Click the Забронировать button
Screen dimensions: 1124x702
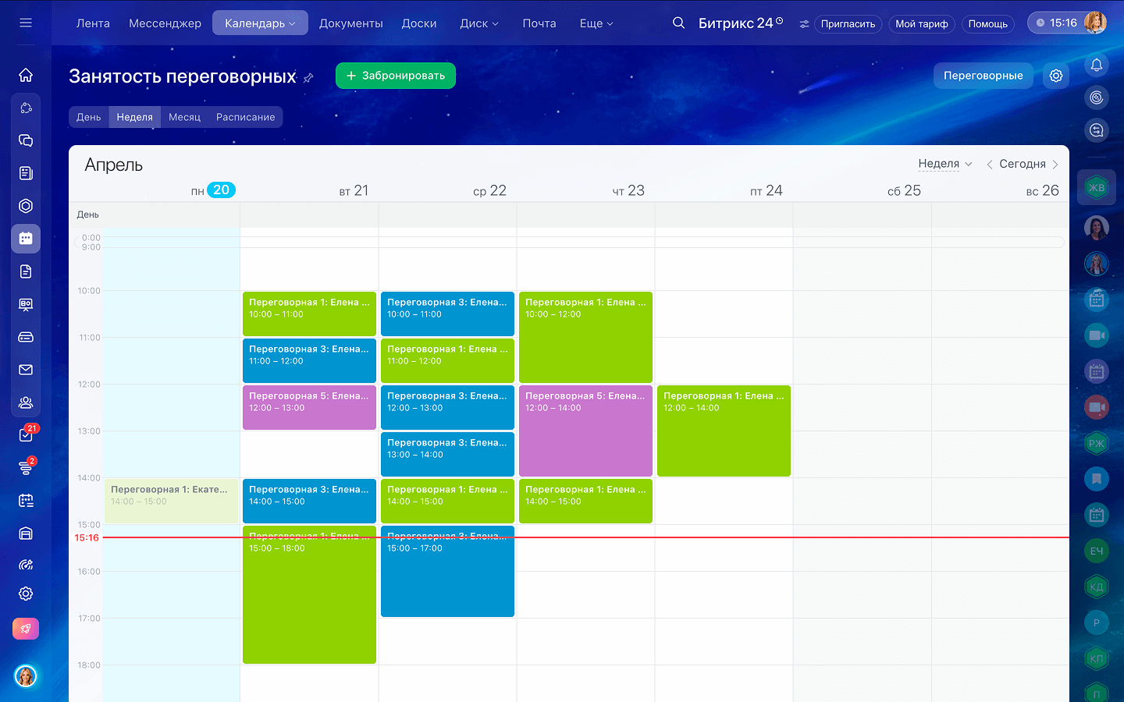[x=396, y=76]
